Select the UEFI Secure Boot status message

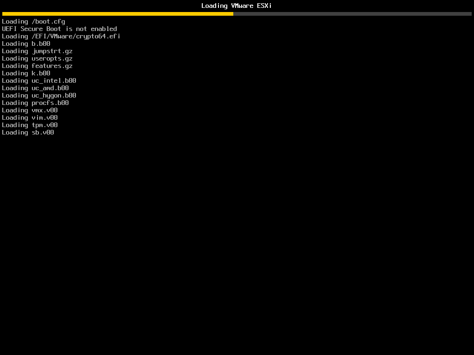[x=59, y=29]
